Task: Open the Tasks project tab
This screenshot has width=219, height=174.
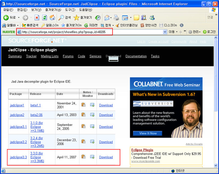Action: (x=155, y=56)
